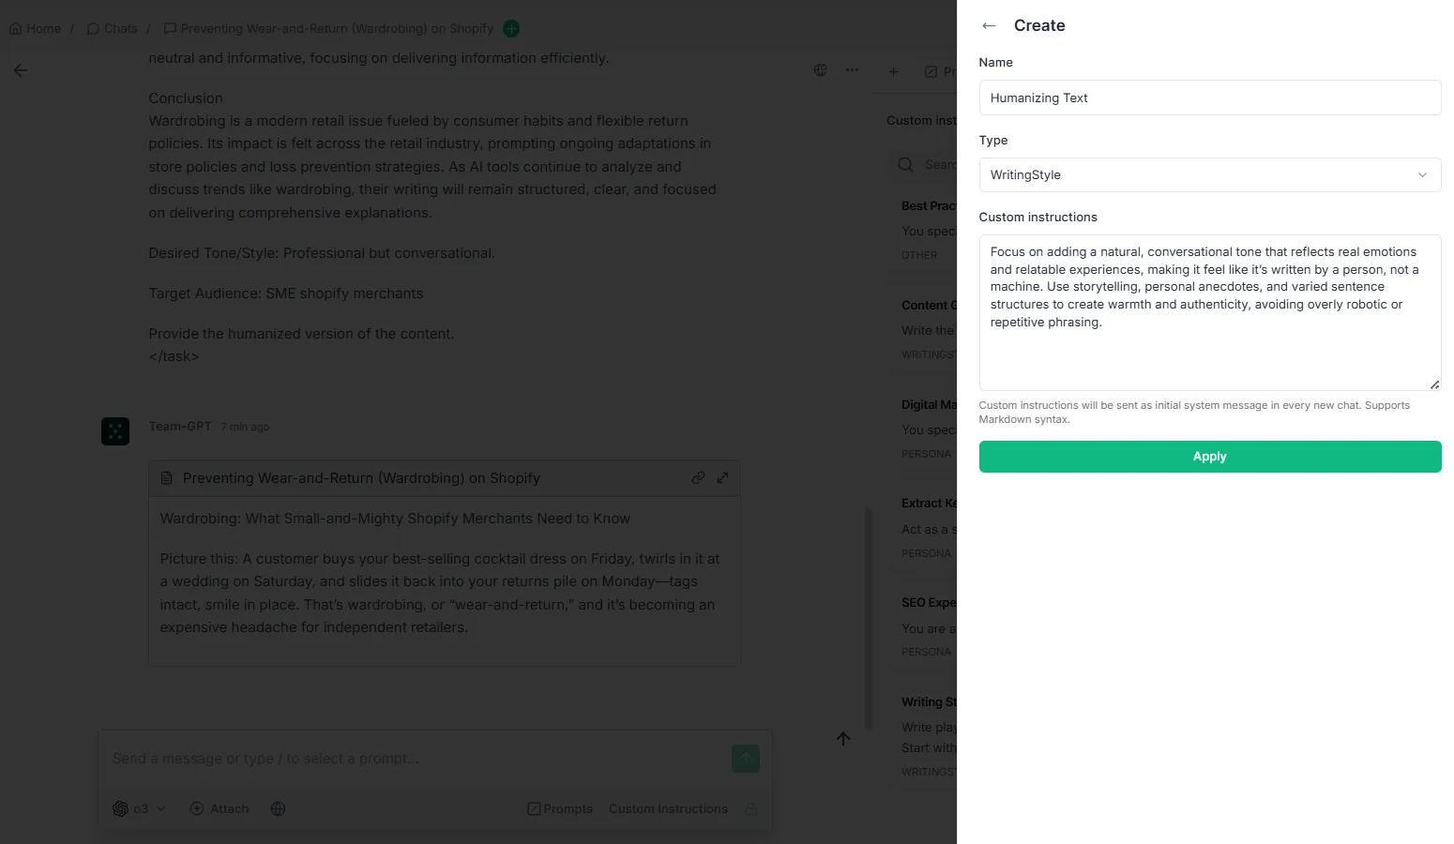Image resolution: width=1454 pixels, height=844 pixels.
Task: Open the Prompts button
Action: 560,808
